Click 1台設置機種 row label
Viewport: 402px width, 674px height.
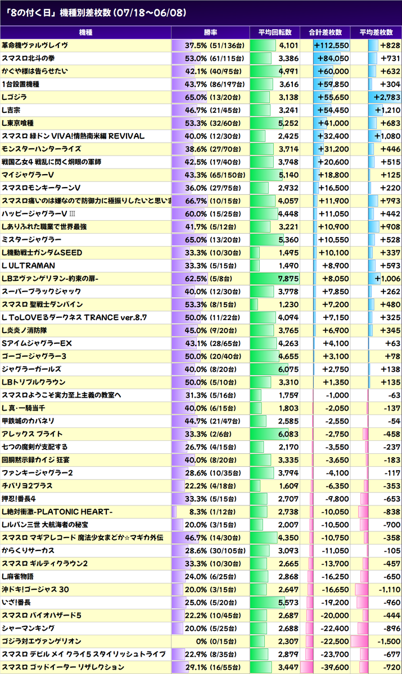(21, 84)
